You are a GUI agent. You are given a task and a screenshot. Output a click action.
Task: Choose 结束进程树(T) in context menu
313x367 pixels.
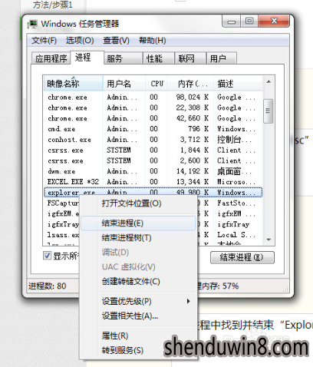coord(138,238)
